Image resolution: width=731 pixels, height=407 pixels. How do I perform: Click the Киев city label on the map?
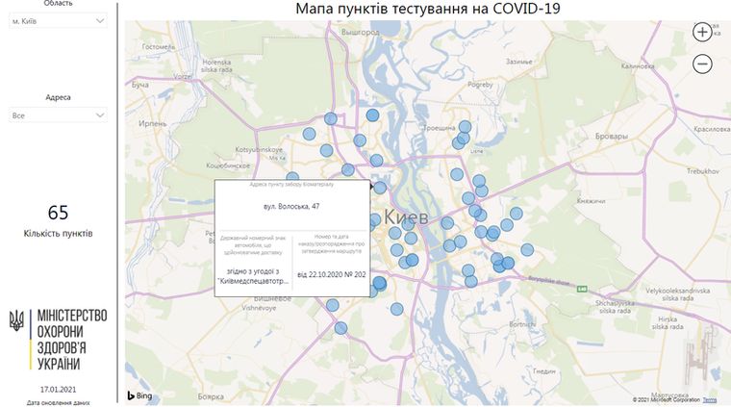406,217
